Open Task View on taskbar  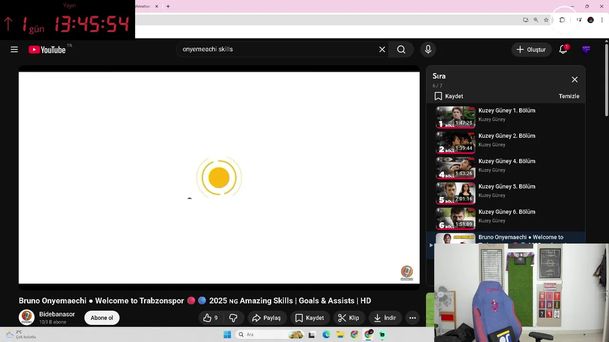click(x=312, y=334)
